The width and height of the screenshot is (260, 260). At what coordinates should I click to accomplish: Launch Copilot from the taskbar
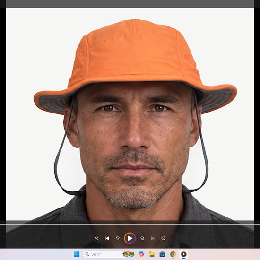click(x=141, y=254)
